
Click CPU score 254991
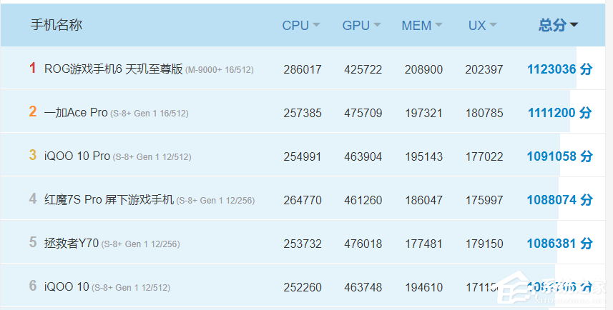point(303,156)
